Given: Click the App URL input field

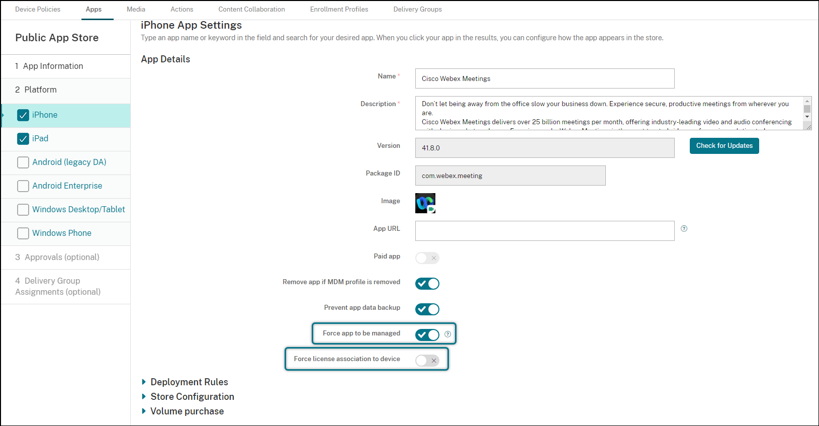Looking at the screenshot, I should 544,231.
